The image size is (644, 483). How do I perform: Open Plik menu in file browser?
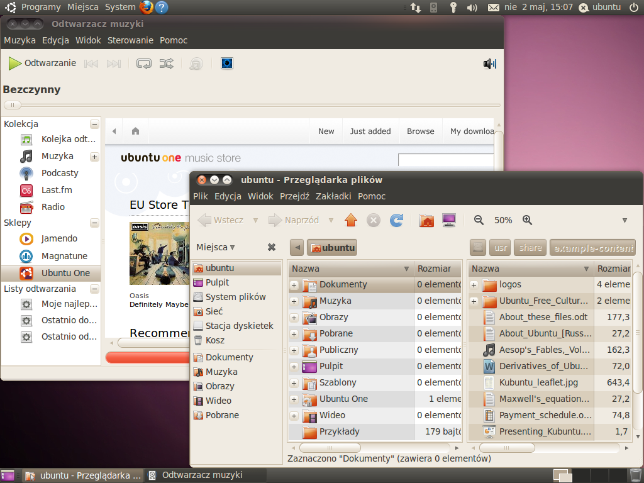tap(201, 196)
